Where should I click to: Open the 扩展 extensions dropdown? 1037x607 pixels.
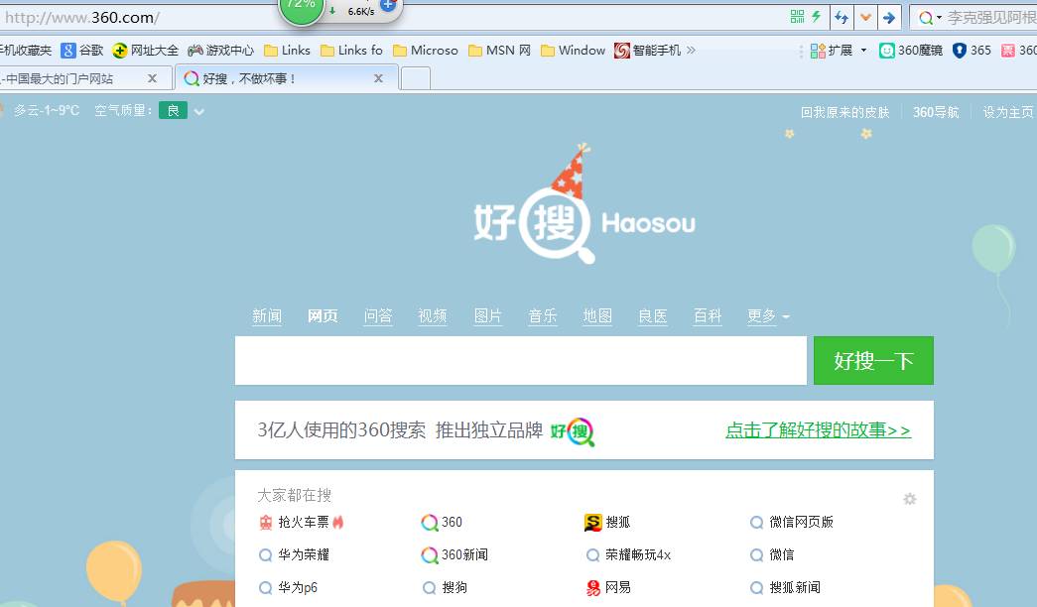[x=839, y=51]
